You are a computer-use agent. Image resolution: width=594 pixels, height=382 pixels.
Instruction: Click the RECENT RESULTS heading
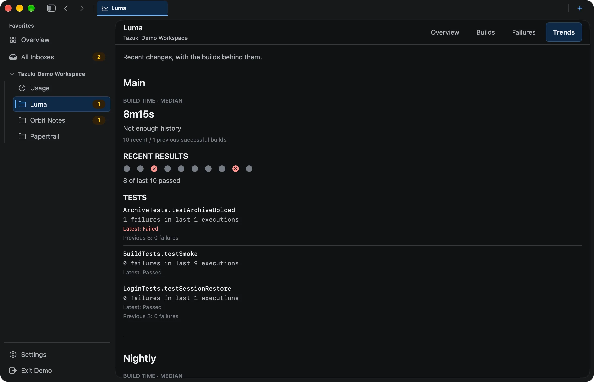point(156,156)
